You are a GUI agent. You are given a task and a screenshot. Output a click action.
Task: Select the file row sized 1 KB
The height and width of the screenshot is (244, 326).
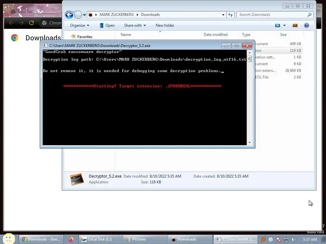278,57
